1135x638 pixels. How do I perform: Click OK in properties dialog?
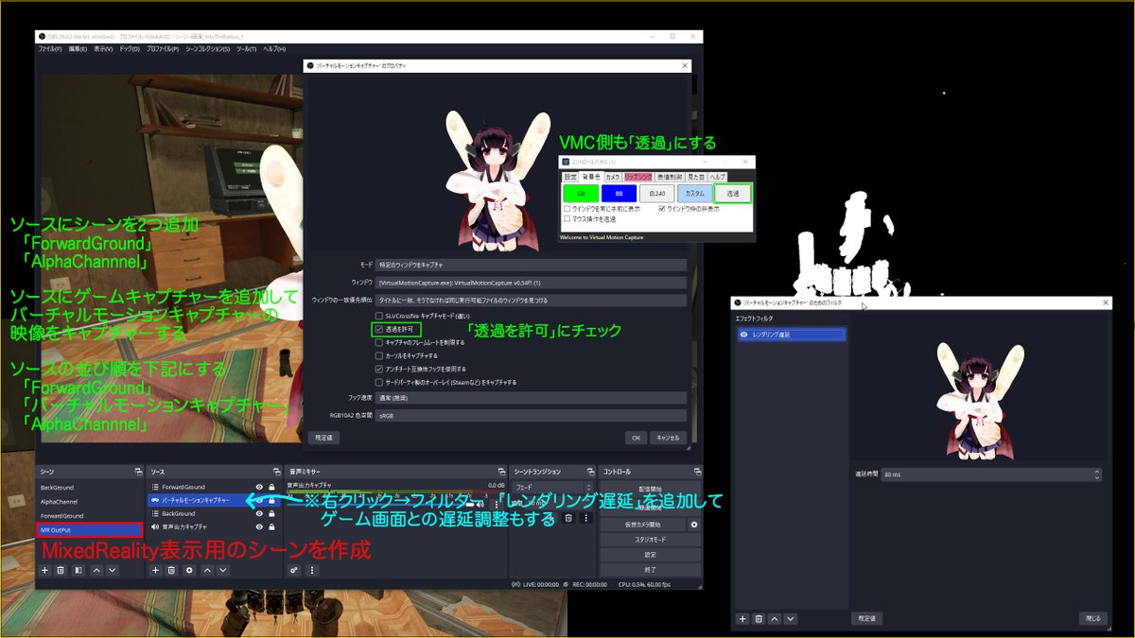(637, 438)
